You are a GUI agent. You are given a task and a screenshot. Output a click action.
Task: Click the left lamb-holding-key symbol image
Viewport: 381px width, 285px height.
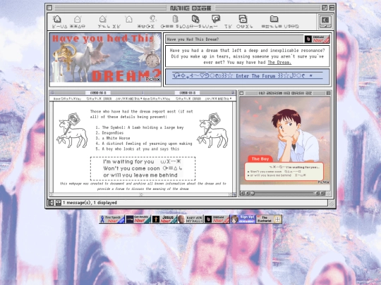click(x=72, y=130)
